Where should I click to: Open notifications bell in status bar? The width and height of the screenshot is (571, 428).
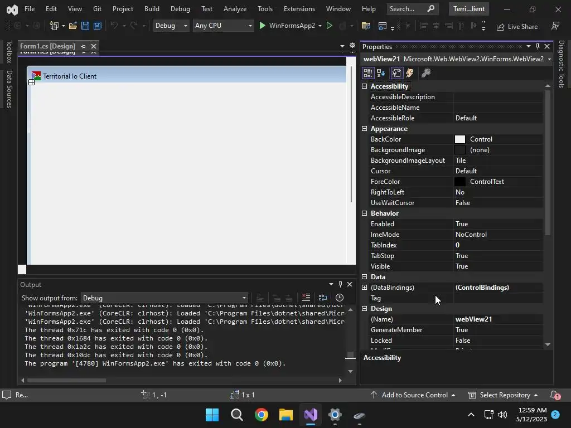point(555,395)
